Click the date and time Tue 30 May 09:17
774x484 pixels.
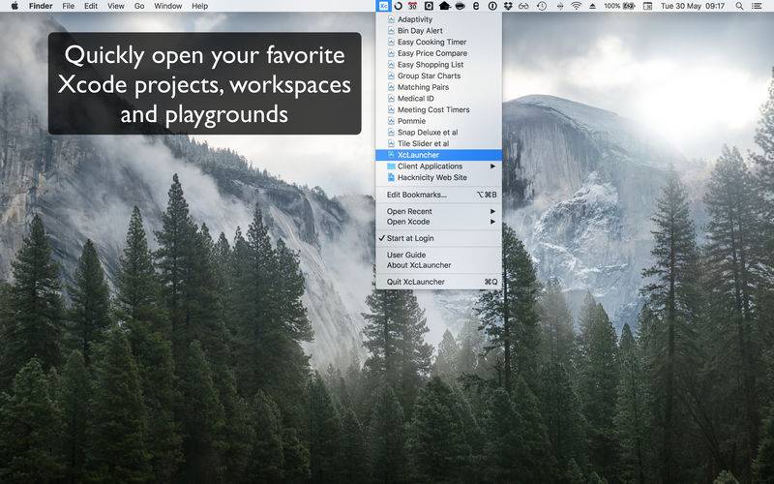[693, 6]
